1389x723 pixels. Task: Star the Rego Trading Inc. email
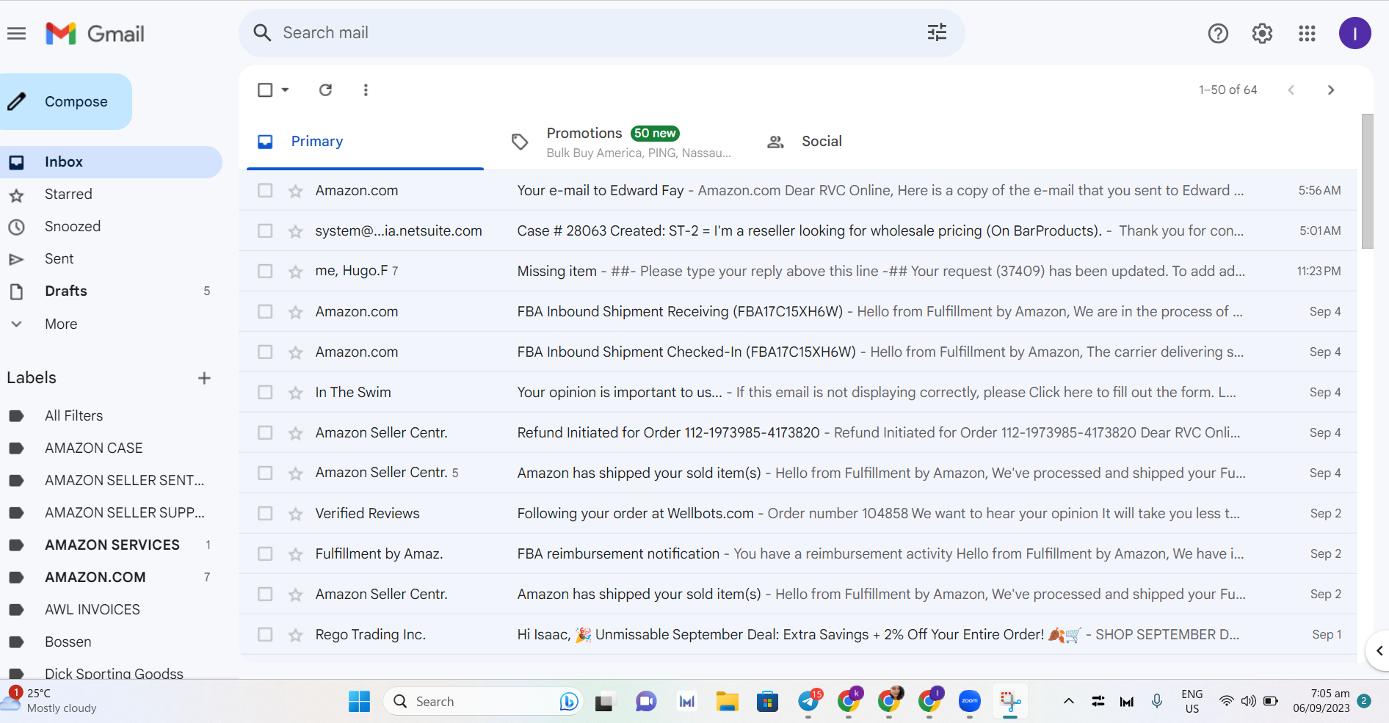(x=296, y=635)
